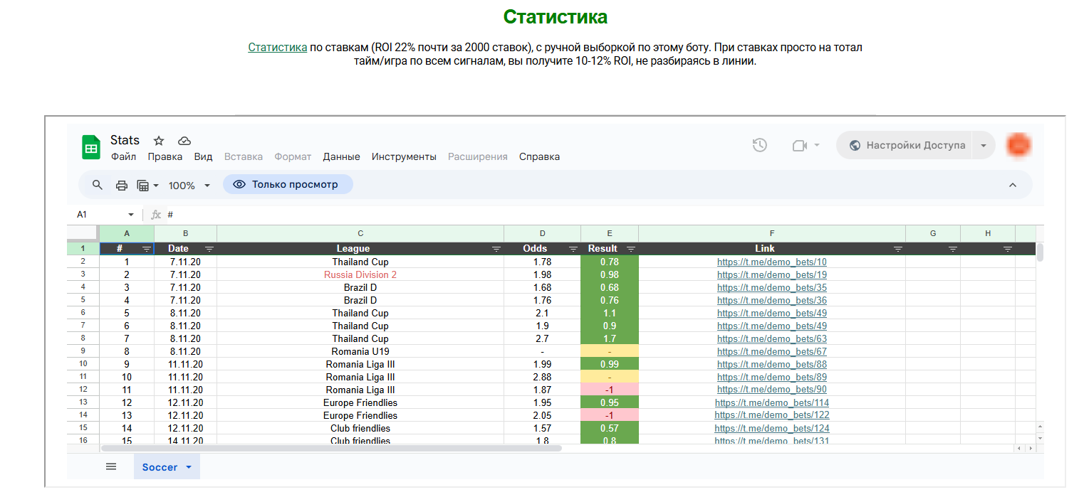Select row 9 header
Viewport: 1084px width, 497px height.
[x=83, y=351]
